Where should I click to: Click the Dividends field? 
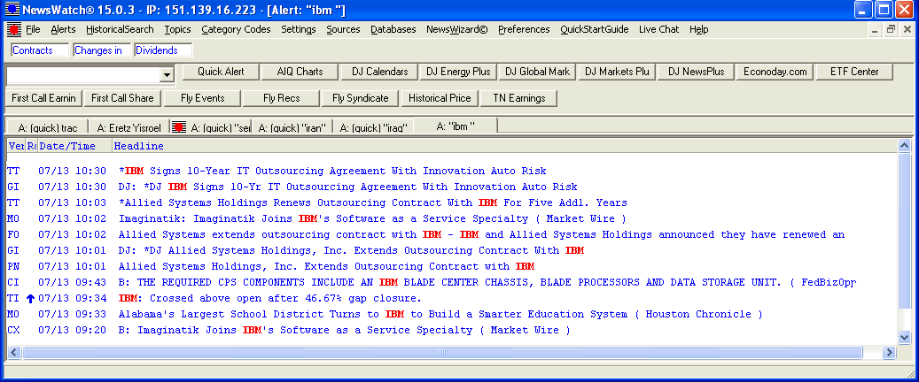(163, 50)
